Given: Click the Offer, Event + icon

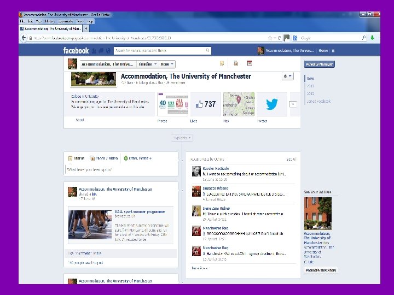Looking at the screenshot, I should 126,158.
